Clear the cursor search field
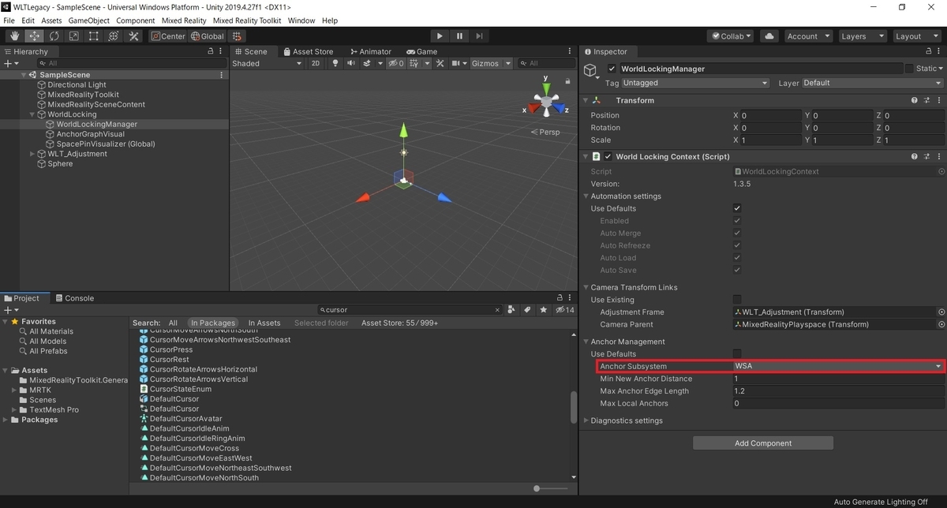The image size is (947, 508). 497,310
